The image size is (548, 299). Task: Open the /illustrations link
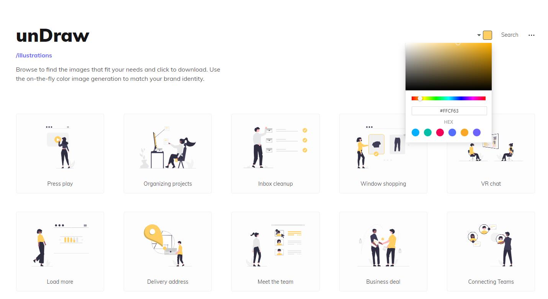34,56
